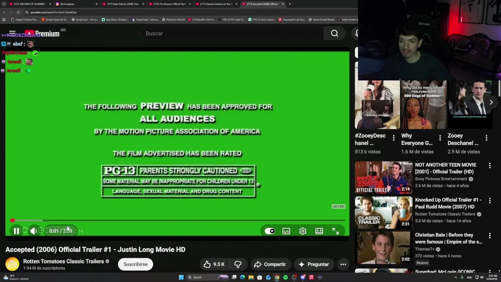Open Apple Music icon in taskbar
The width and height of the screenshot is (501, 282).
311,277
